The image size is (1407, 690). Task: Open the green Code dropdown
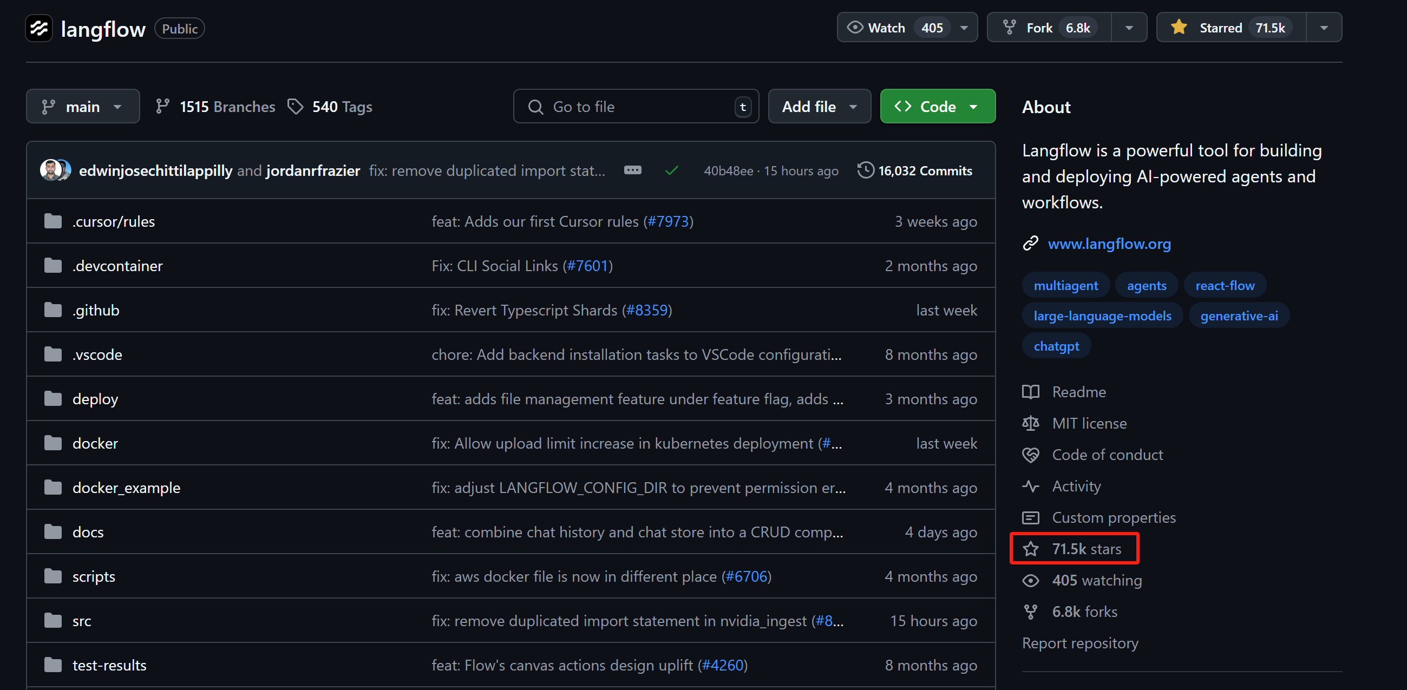pos(938,106)
